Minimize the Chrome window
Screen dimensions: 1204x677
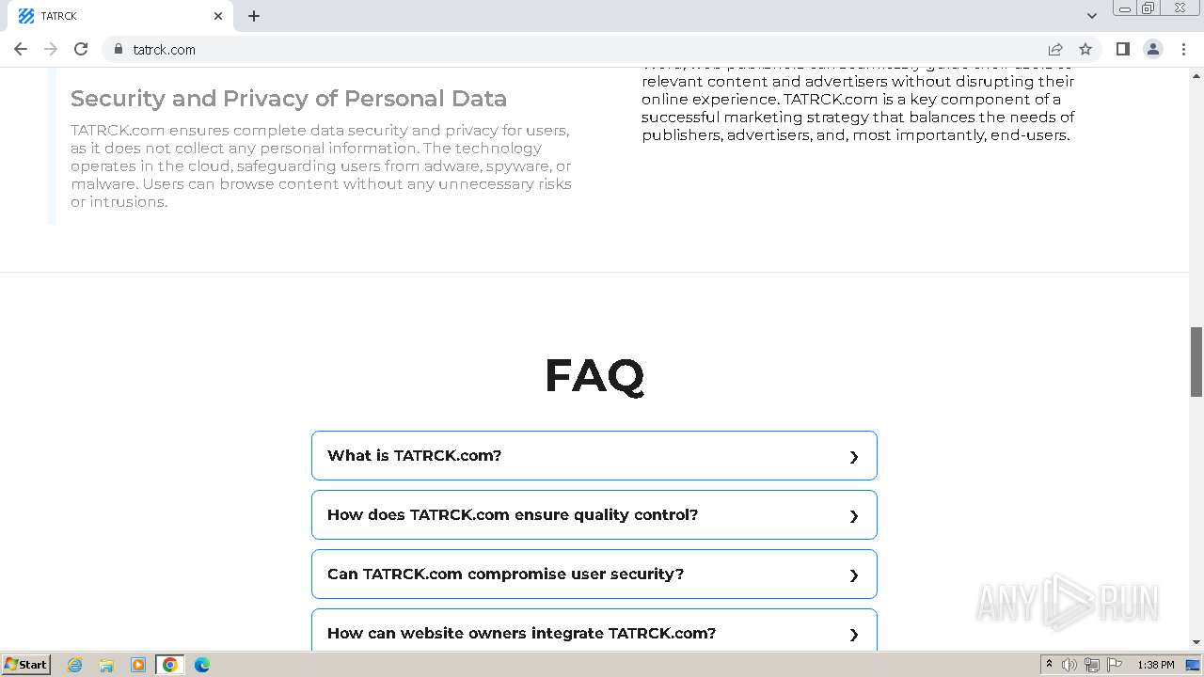pos(1125,8)
